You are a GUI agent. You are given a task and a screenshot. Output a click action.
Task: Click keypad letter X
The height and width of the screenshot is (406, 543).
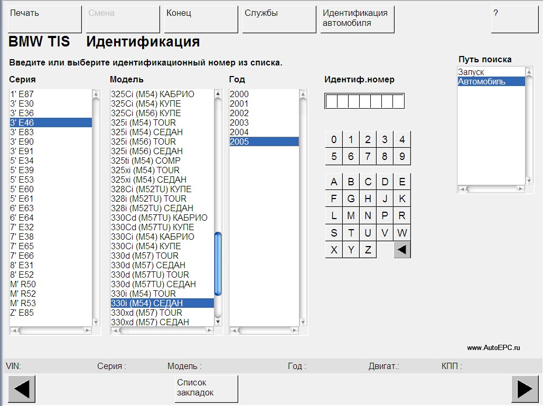point(334,250)
